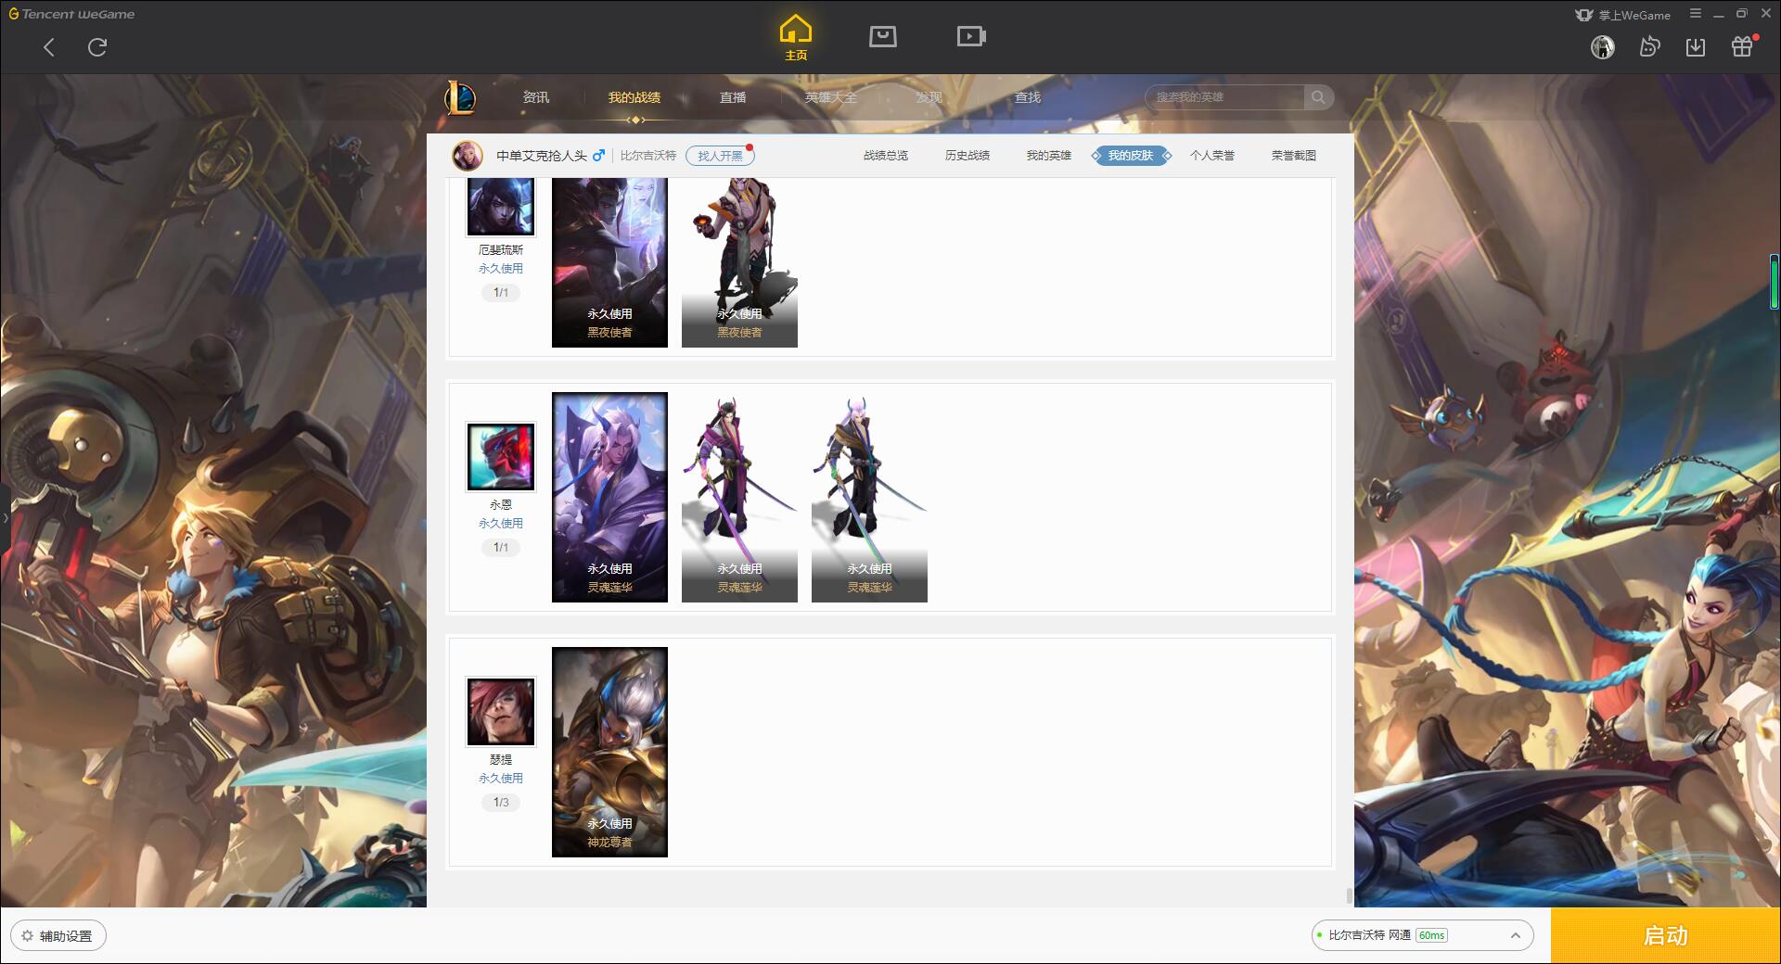Viewport: 1781px width, 964px height.
Task: Expand the left edge sidebar arrow
Action: click(5, 517)
